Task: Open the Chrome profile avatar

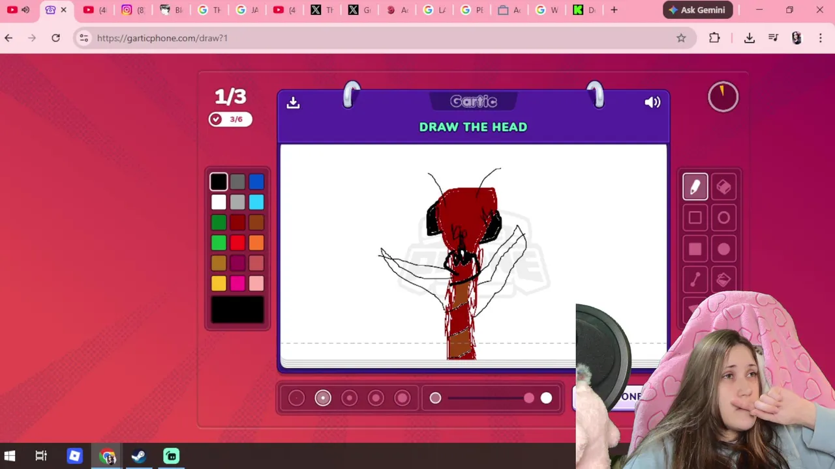Action: click(x=797, y=38)
